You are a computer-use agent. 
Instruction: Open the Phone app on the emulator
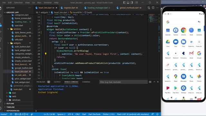(x=191, y=76)
